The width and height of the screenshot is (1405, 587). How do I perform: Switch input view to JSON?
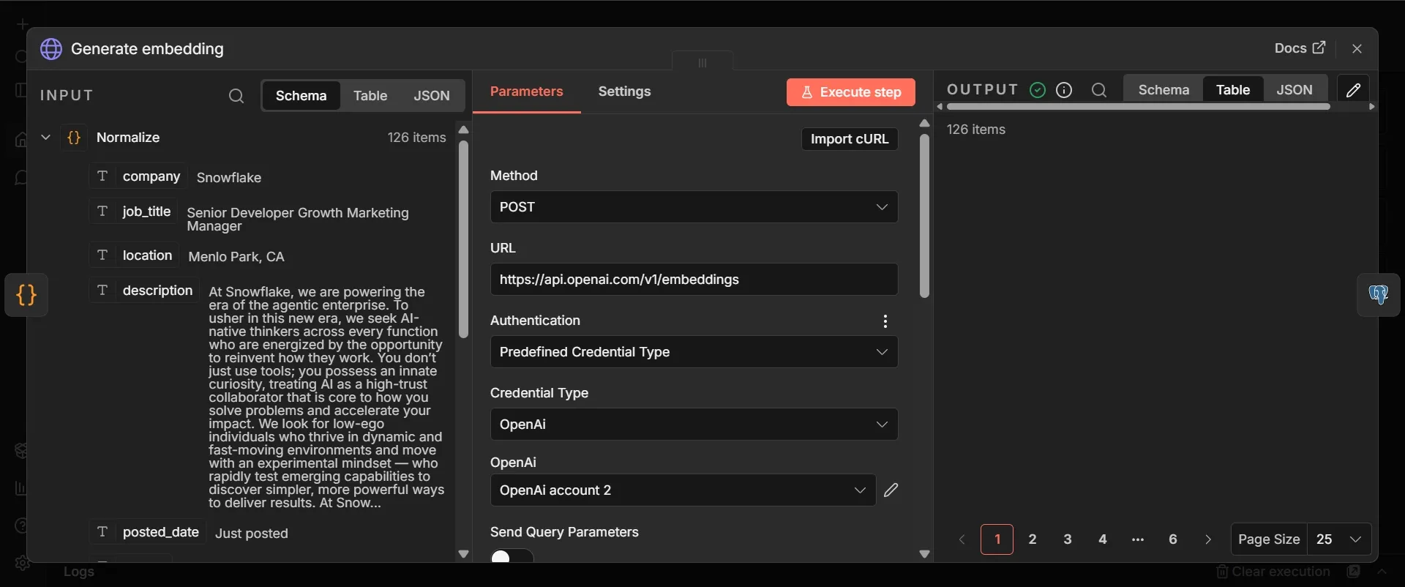coord(432,96)
